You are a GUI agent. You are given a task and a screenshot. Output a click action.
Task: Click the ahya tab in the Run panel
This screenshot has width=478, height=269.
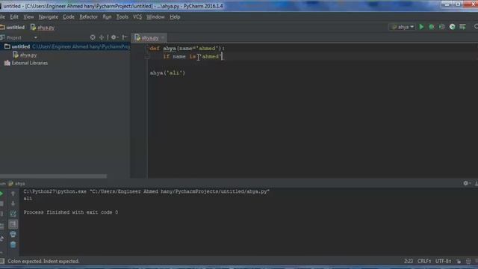(16, 184)
